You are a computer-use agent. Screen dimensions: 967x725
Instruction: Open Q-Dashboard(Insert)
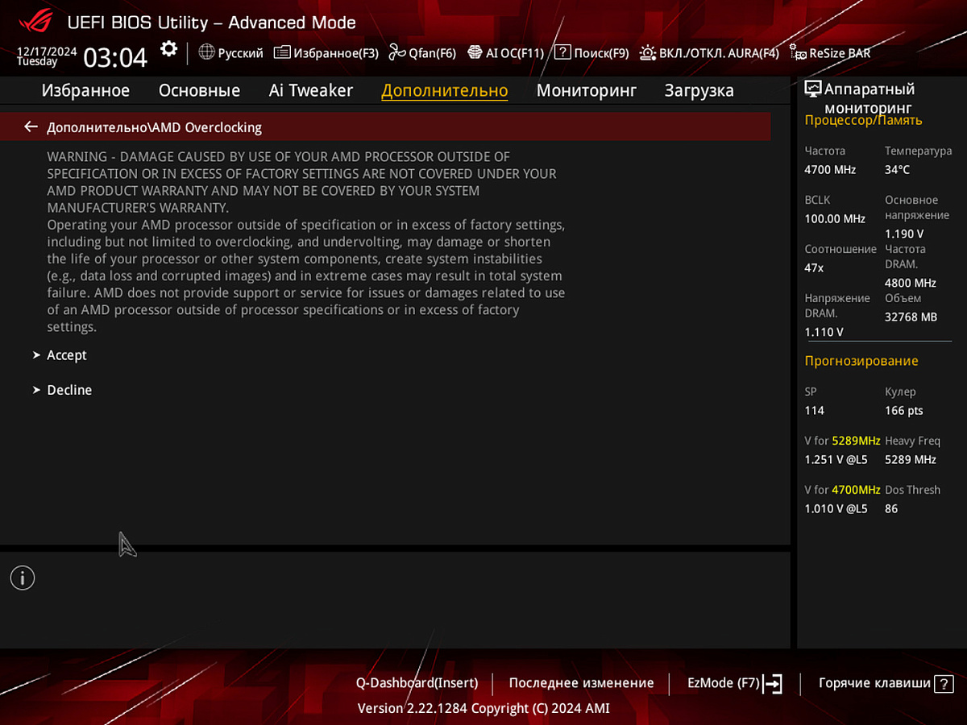tap(417, 683)
